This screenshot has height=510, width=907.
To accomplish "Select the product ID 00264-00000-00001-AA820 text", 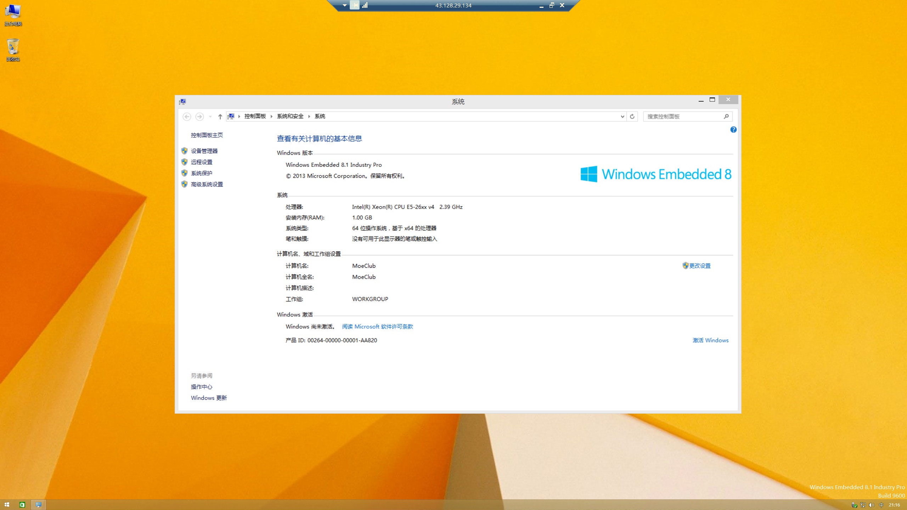I will [x=342, y=340].
